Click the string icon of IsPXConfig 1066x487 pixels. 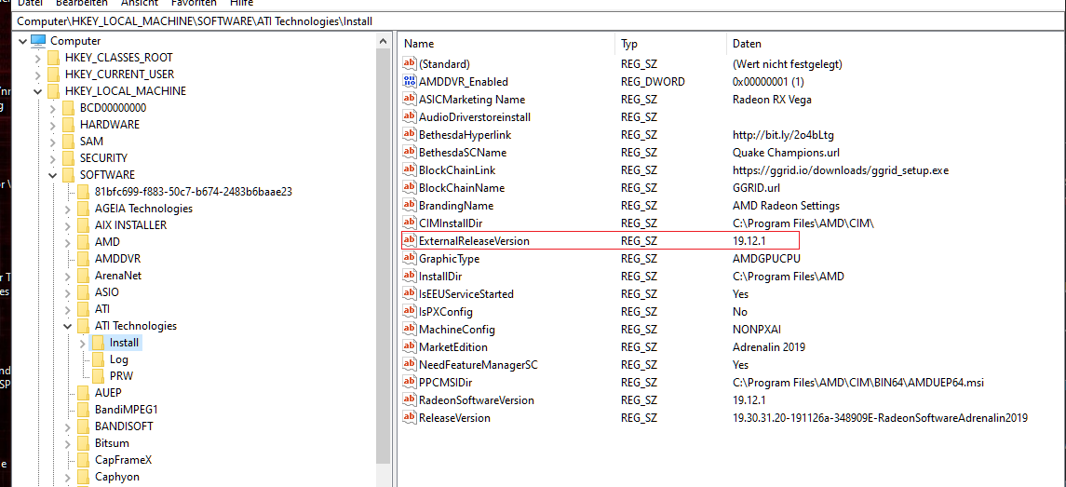pyautogui.click(x=410, y=312)
